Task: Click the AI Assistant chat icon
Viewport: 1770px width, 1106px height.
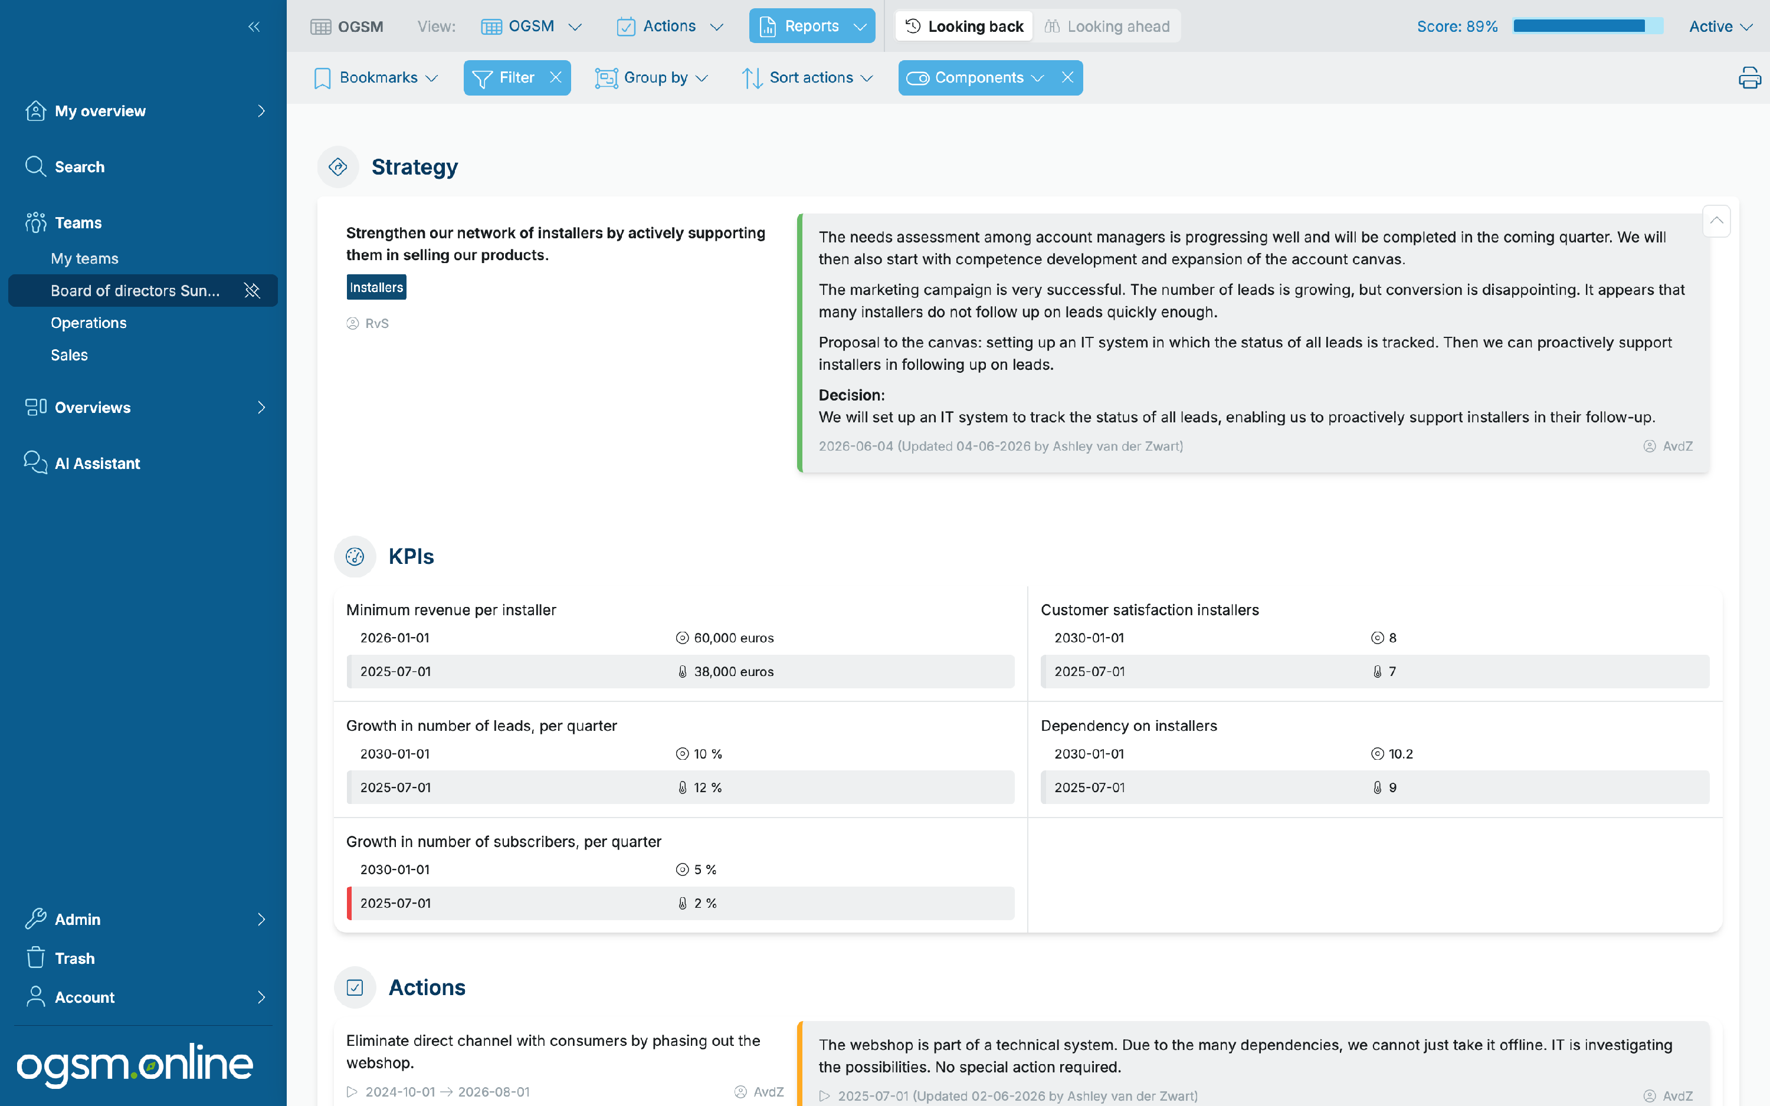Action: (35, 462)
